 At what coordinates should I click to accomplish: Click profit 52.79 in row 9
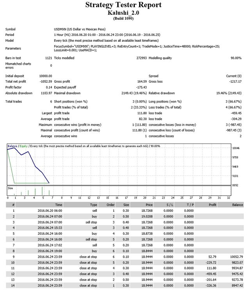pyautogui.click(x=212, y=257)
